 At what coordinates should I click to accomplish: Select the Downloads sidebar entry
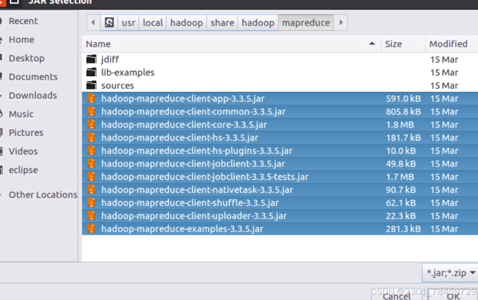click(32, 95)
